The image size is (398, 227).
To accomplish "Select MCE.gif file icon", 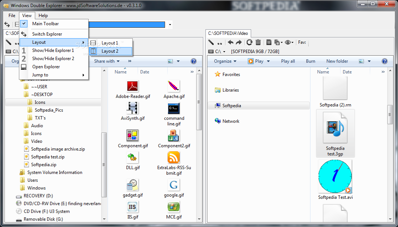I will pyautogui.click(x=174, y=207).
